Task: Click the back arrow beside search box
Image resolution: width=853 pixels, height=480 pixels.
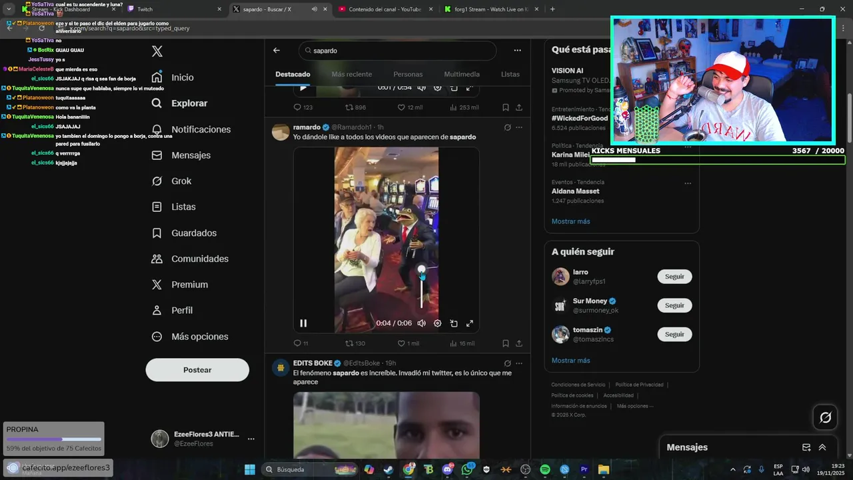Action: 277,51
